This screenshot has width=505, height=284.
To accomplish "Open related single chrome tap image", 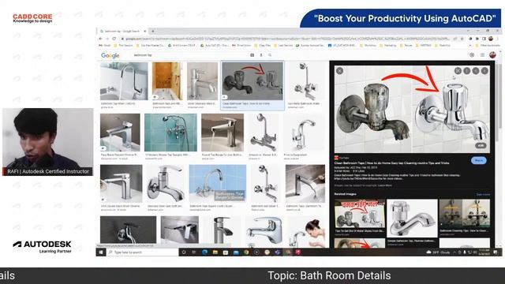I will click(x=412, y=219).
